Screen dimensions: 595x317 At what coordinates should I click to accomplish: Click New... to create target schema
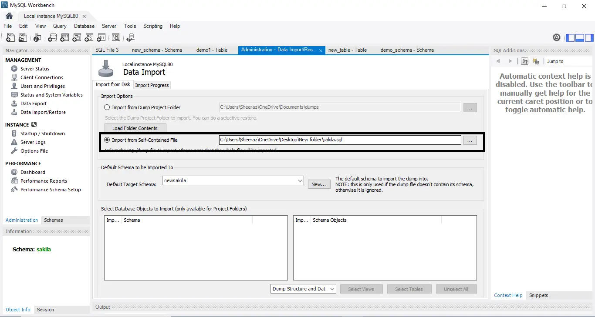(319, 184)
